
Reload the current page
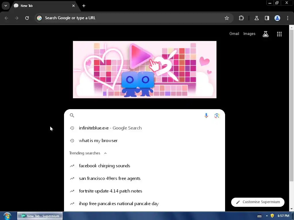27,18
